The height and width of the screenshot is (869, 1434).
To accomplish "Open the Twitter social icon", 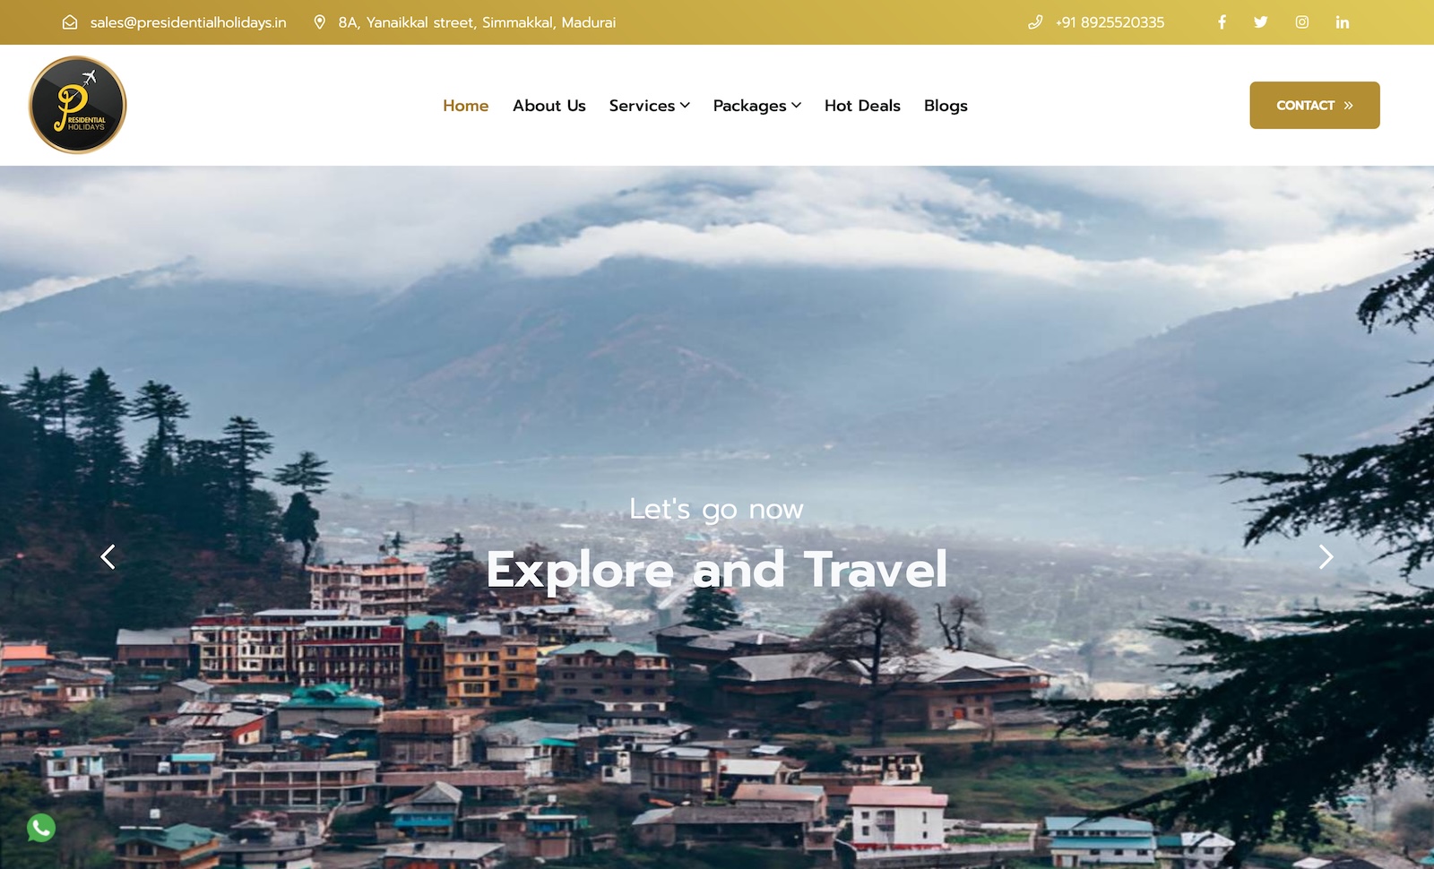I will (x=1261, y=22).
